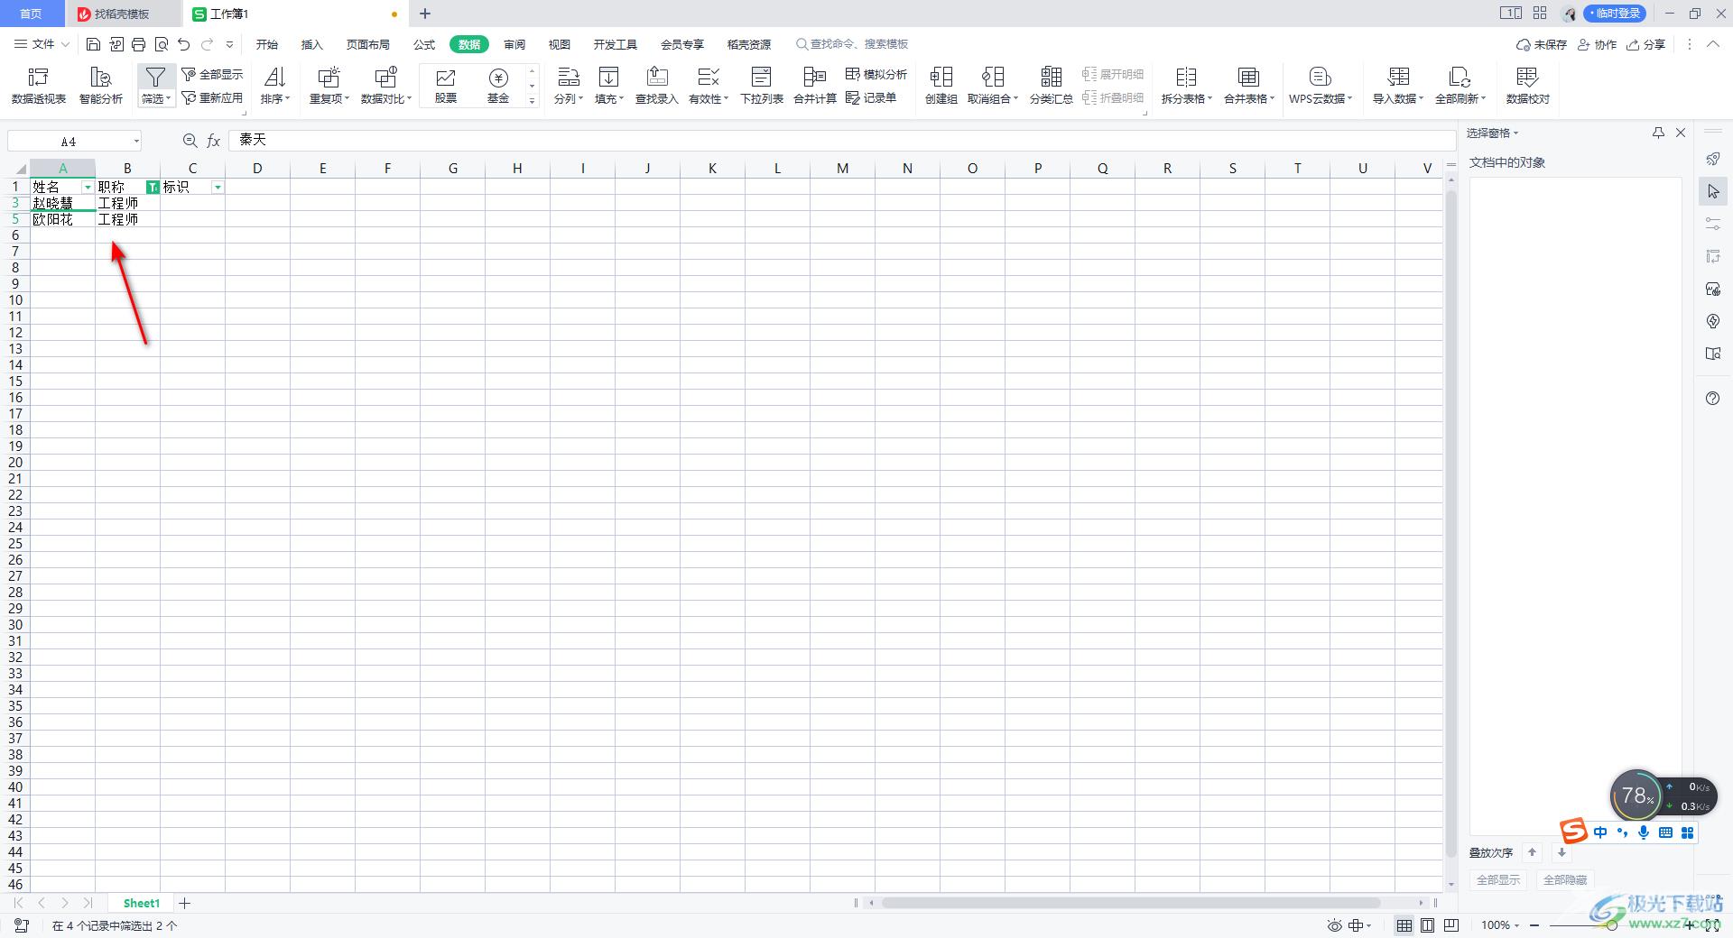Click the 临时登录 login button
The width and height of the screenshot is (1733, 938).
click(x=1615, y=14)
